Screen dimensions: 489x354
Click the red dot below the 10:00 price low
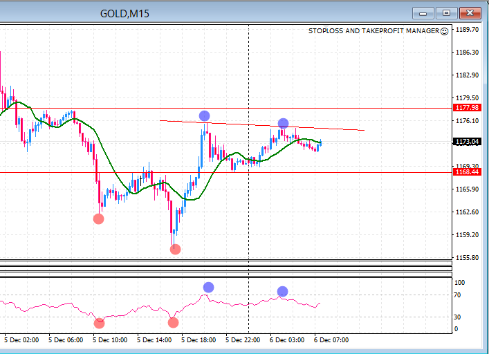tap(98, 218)
